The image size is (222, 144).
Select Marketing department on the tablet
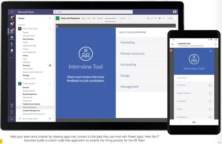[142, 43]
